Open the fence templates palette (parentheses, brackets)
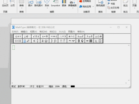The image size is (139, 104). [18, 41]
